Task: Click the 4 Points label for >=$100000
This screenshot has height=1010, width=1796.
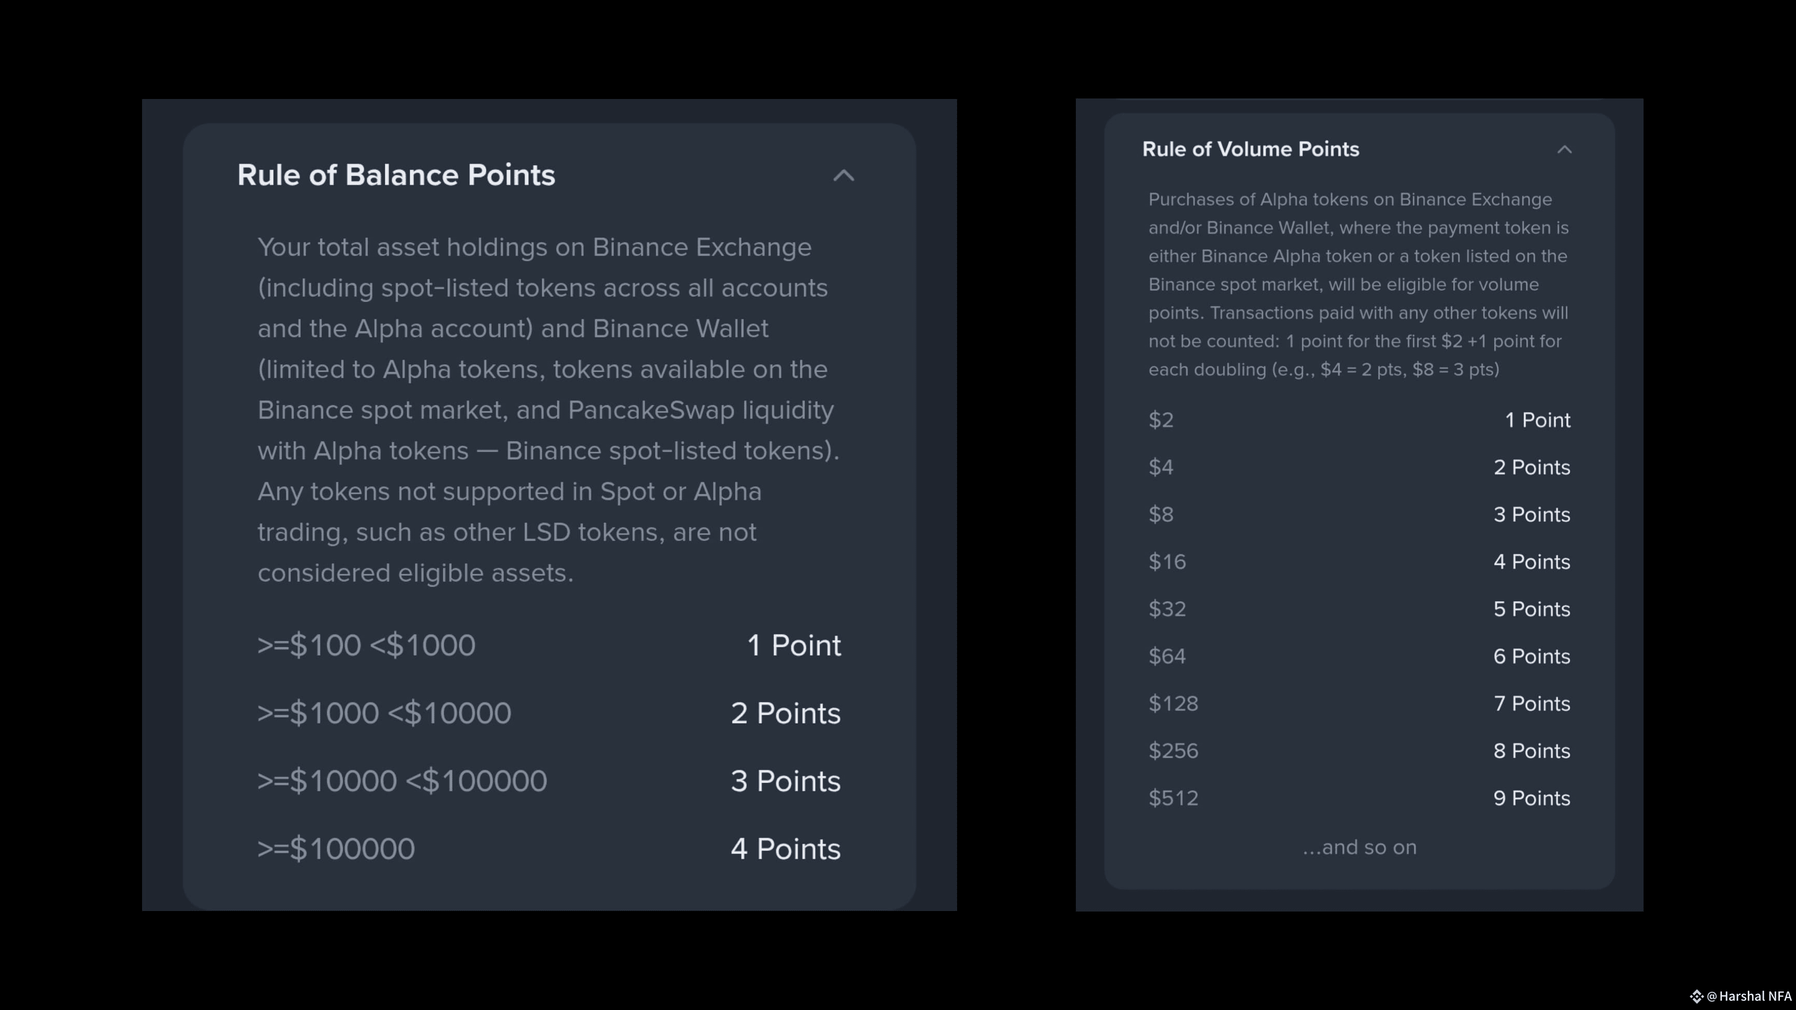Action: [785, 849]
